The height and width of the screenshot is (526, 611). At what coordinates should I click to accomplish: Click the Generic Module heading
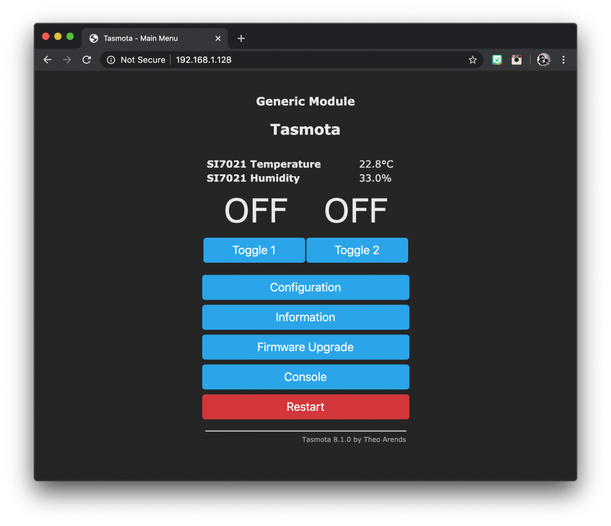coord(305,101)
